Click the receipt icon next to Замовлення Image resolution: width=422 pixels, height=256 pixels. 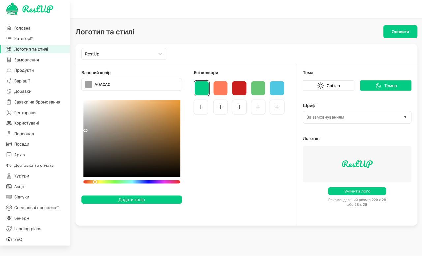(x=9, y=60)
